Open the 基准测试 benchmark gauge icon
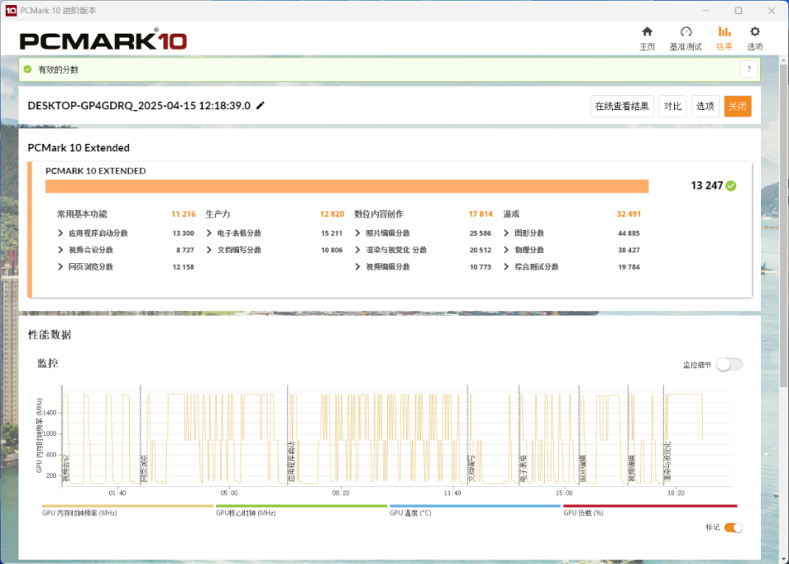 (685, 32)
